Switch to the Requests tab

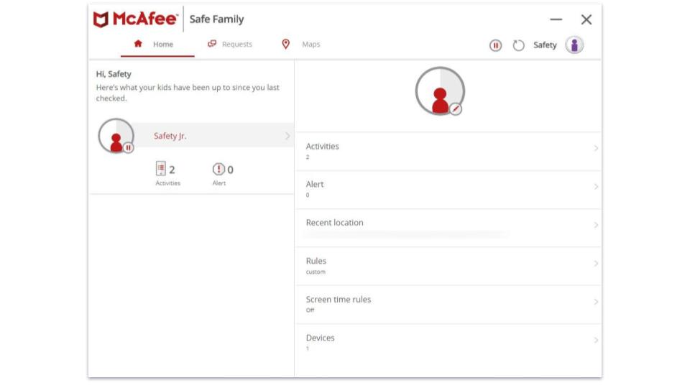[230, 44]
